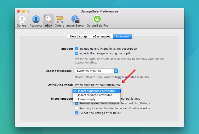Image resolution: width=199 pixels, height=134 pixels.
Task: Switch to the eBay Images tab
Action: (102, 36)
